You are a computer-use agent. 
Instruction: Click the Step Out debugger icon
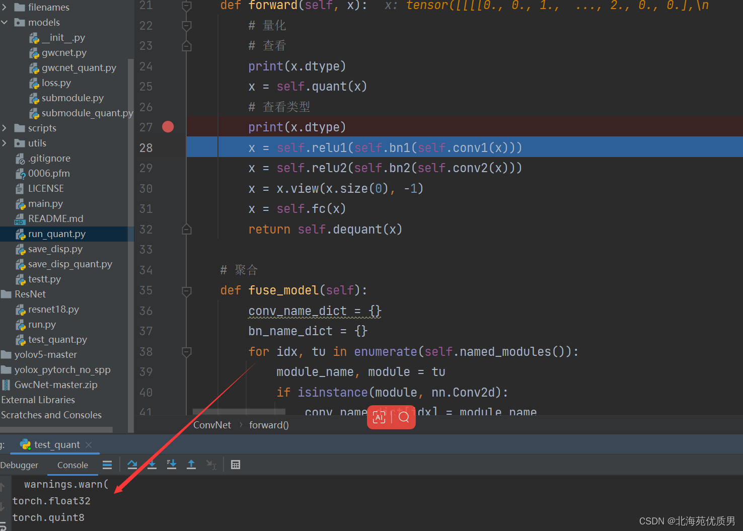(191, 465)
